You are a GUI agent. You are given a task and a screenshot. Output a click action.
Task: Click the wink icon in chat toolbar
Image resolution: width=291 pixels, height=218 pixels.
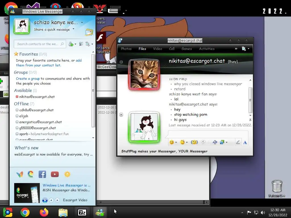pyautogui.click(x=182, y=142)
